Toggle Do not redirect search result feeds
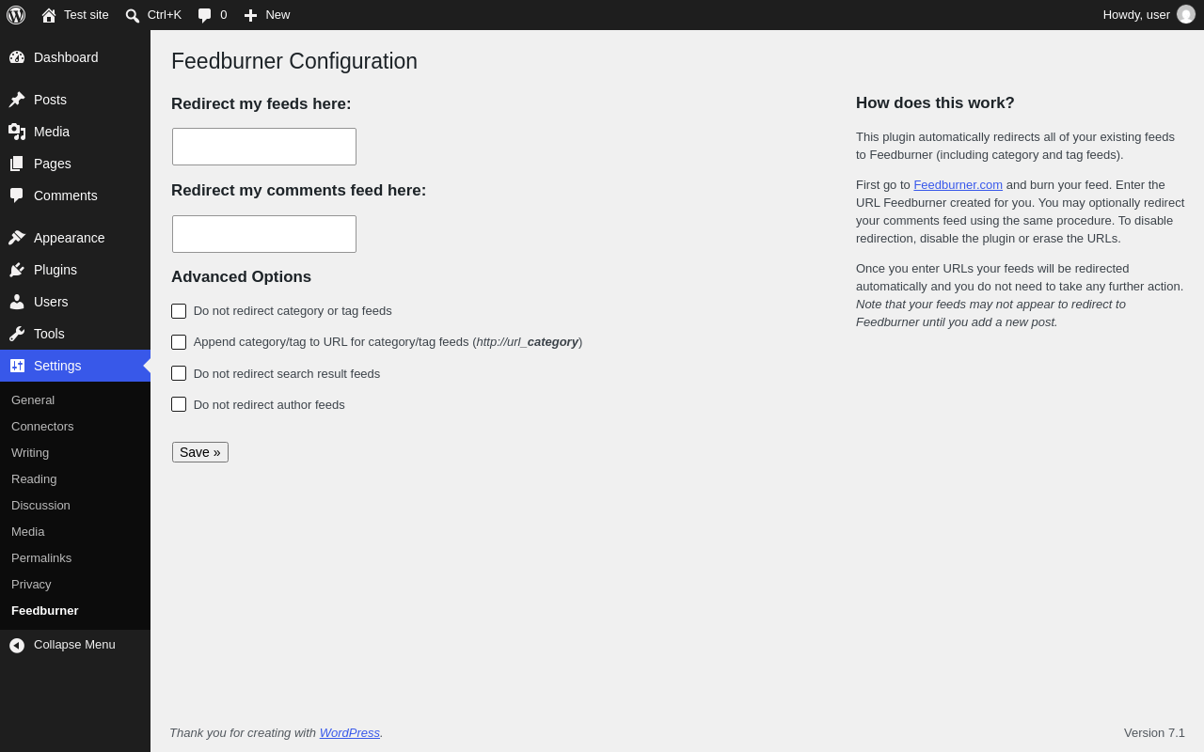 point(179,373)
